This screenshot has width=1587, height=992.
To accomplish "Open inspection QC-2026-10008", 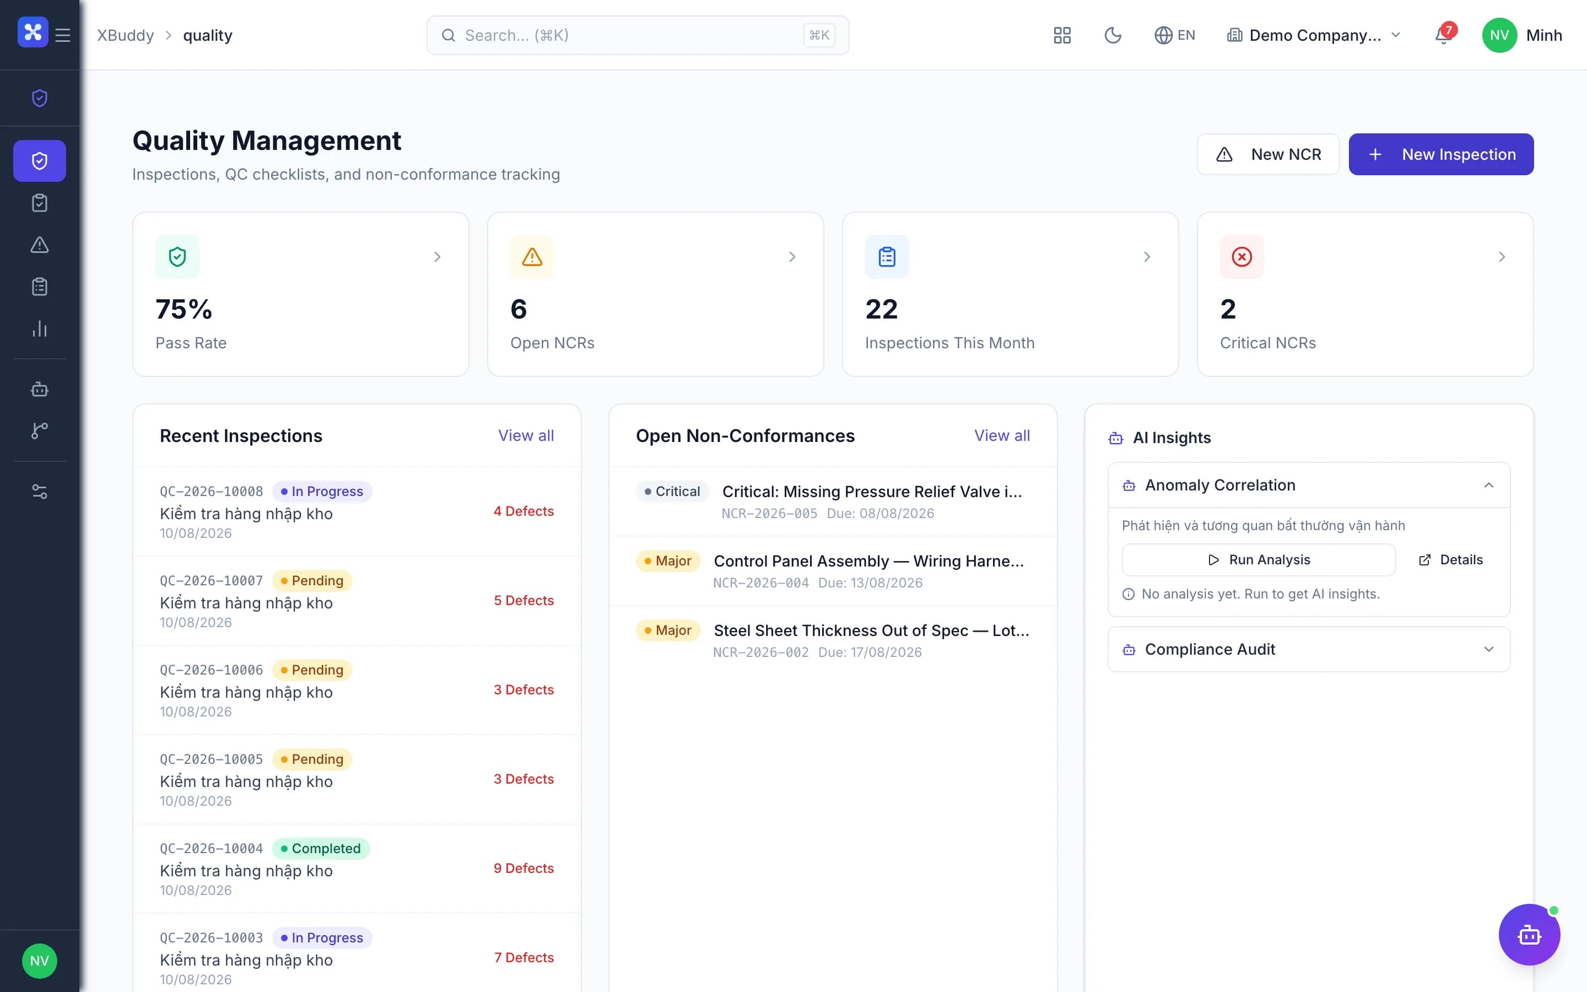I will 357,511.
